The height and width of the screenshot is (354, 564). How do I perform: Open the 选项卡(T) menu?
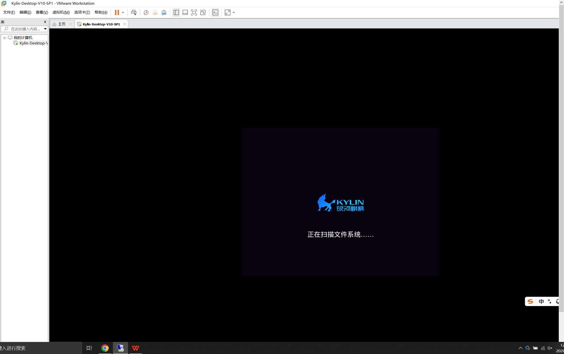pyautogui.click(x=82, y=12)
